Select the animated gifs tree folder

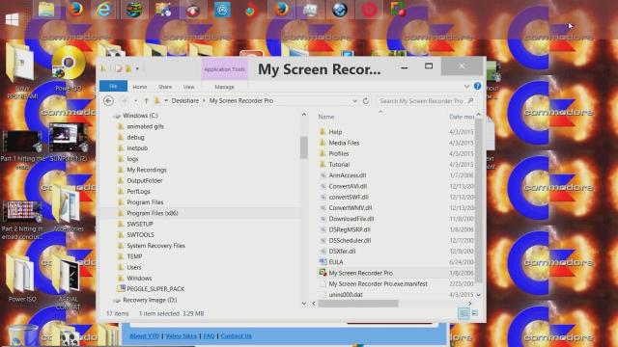[x=145, y=126]
